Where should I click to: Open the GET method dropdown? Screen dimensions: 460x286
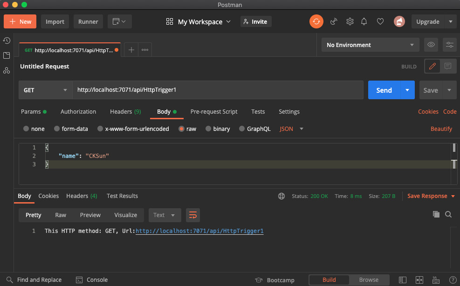click(x=46, y=90)
